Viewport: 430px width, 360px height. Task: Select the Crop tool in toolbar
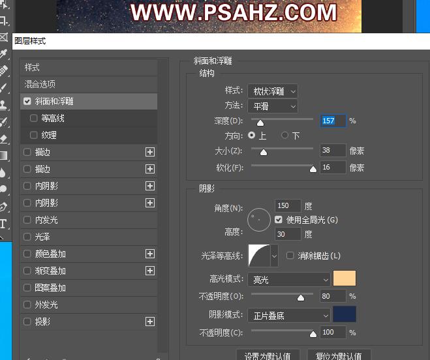coord(4,20)
